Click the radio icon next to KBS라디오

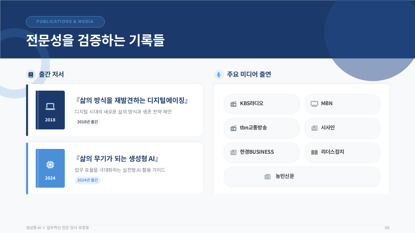tap(233, 104)
